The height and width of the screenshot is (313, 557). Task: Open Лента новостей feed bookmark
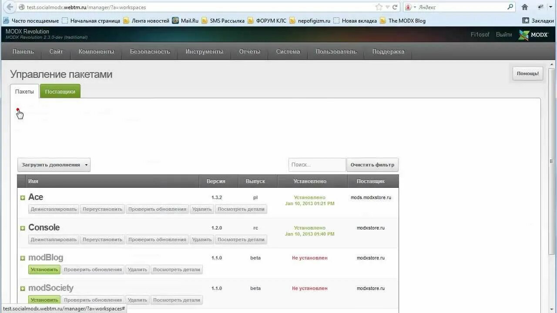click(x=146, y=20)
